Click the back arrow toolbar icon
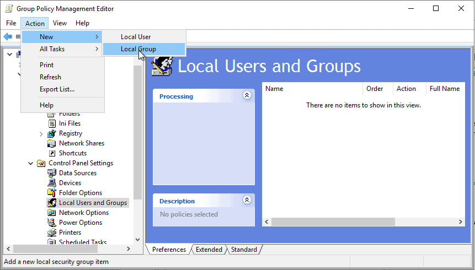 point(8,36)
